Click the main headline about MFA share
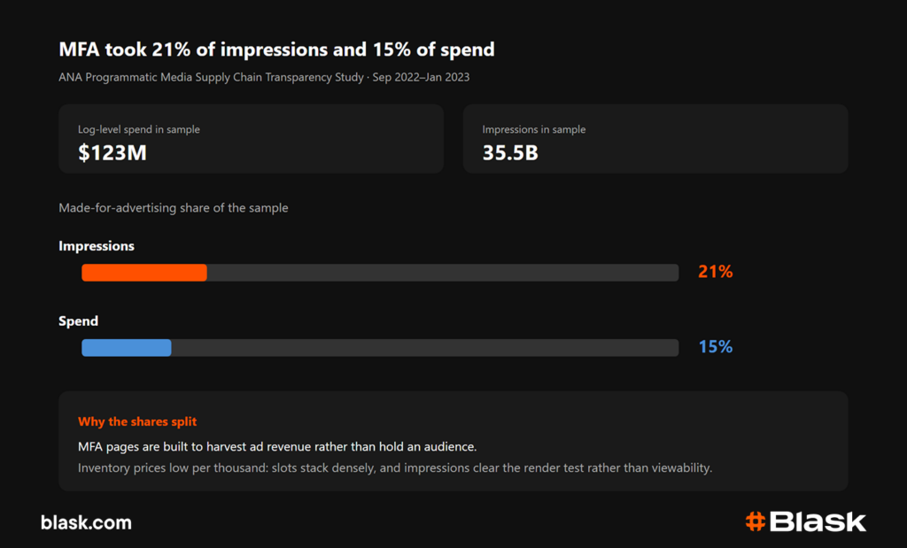 276,50
